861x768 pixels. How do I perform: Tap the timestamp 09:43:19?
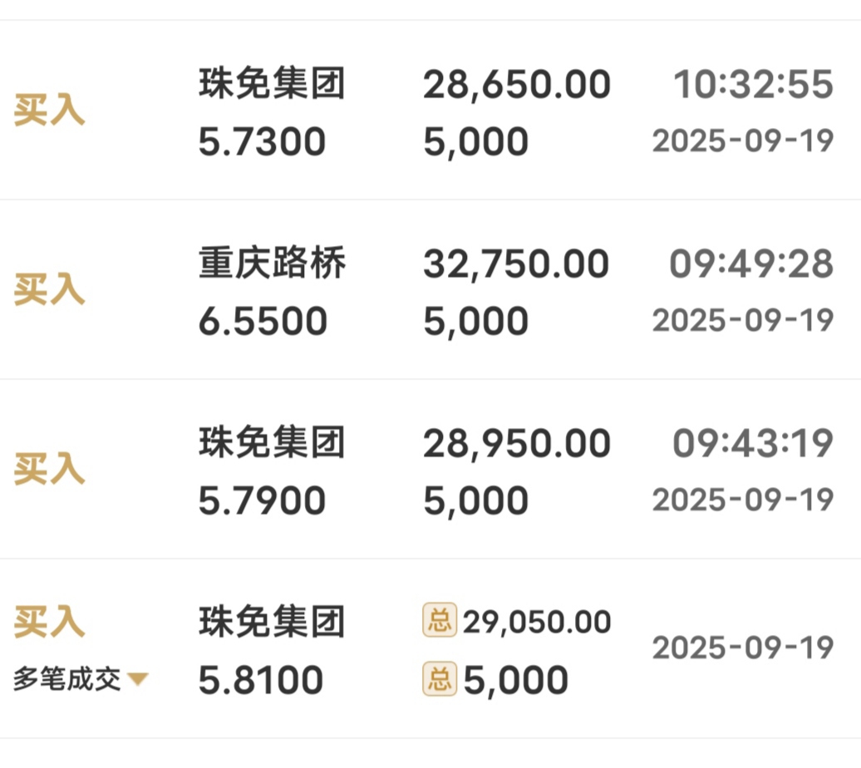[753, 443]
